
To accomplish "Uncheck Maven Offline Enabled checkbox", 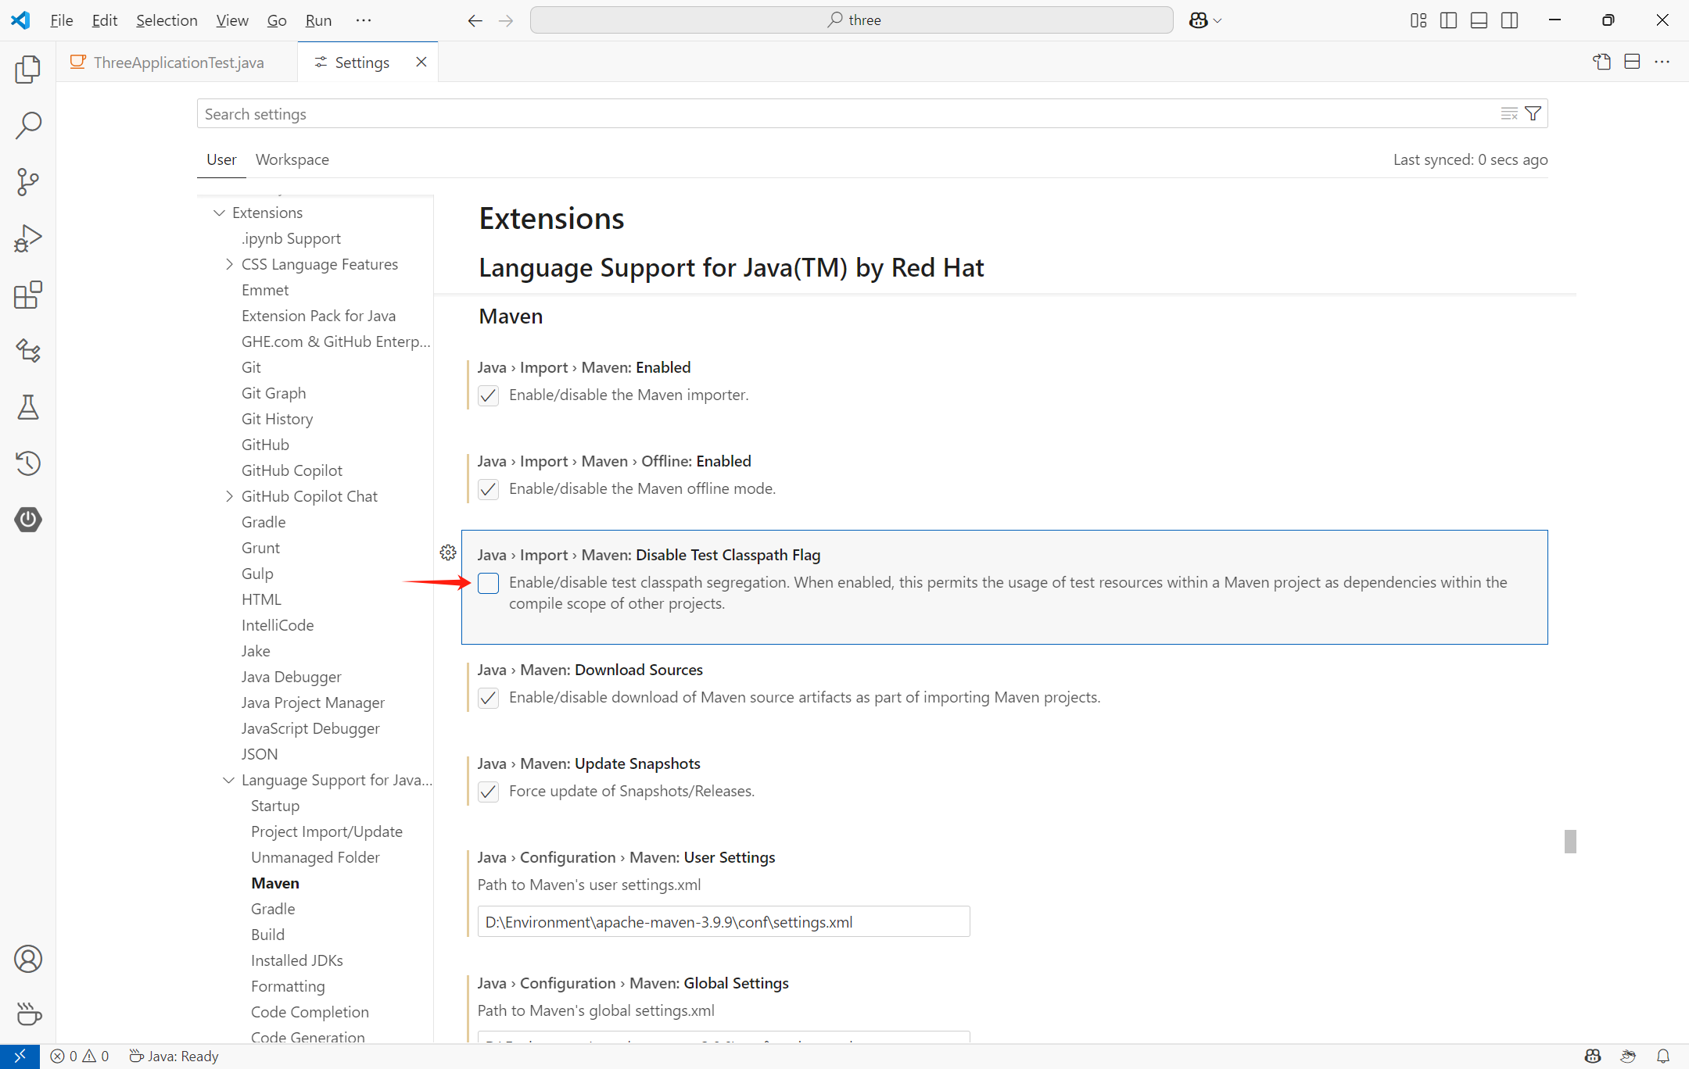I will (x=489, y=489).
